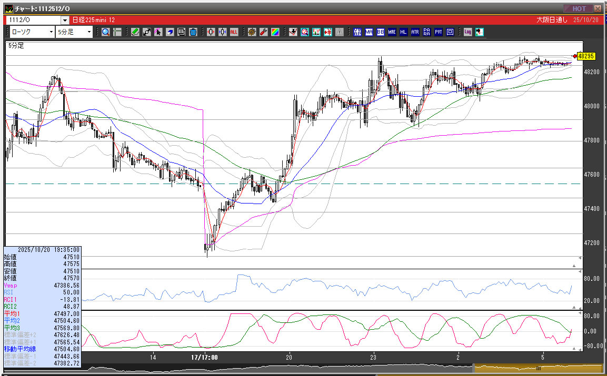This screenshot has width=607, height=376.
Task: Click the 48295 current price label
Action: click(585, 56)
